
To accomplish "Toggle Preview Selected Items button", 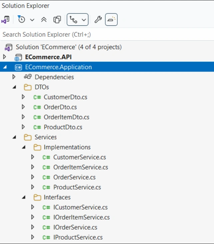I will pos(111,20).
